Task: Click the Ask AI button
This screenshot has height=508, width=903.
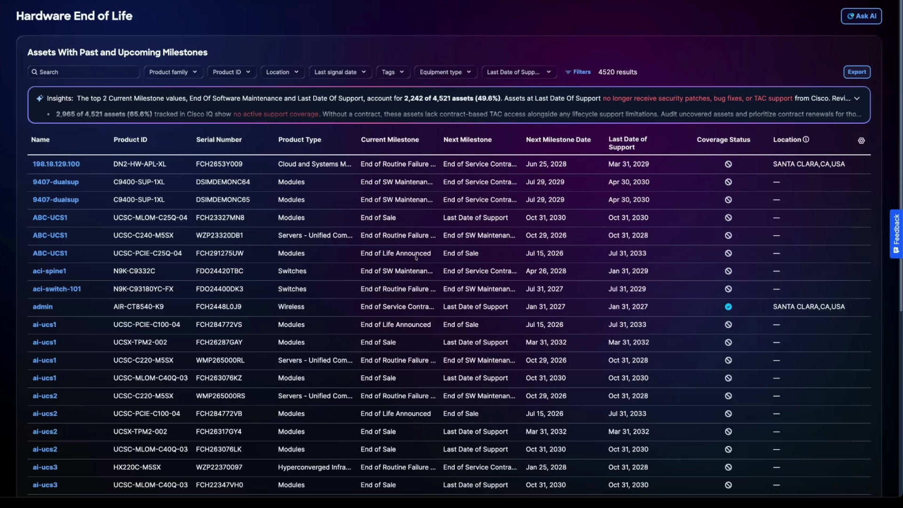Action: [861, 16]
